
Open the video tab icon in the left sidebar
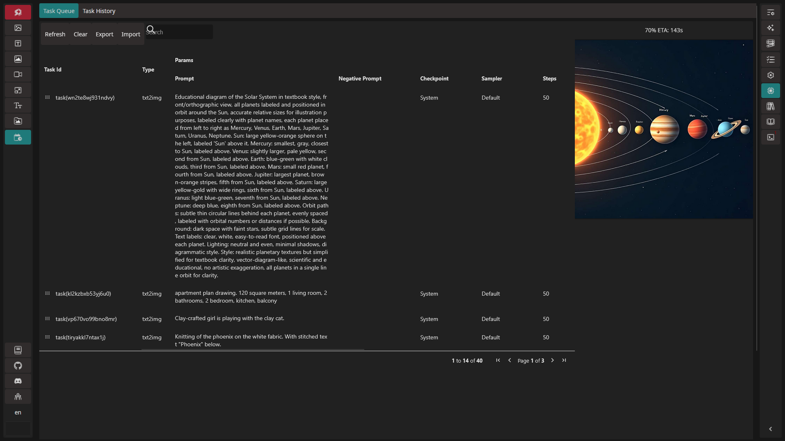[x=18, y=74]
